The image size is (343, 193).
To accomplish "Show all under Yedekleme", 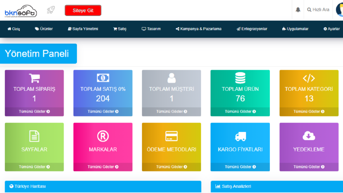I will (x=309, y=167).
